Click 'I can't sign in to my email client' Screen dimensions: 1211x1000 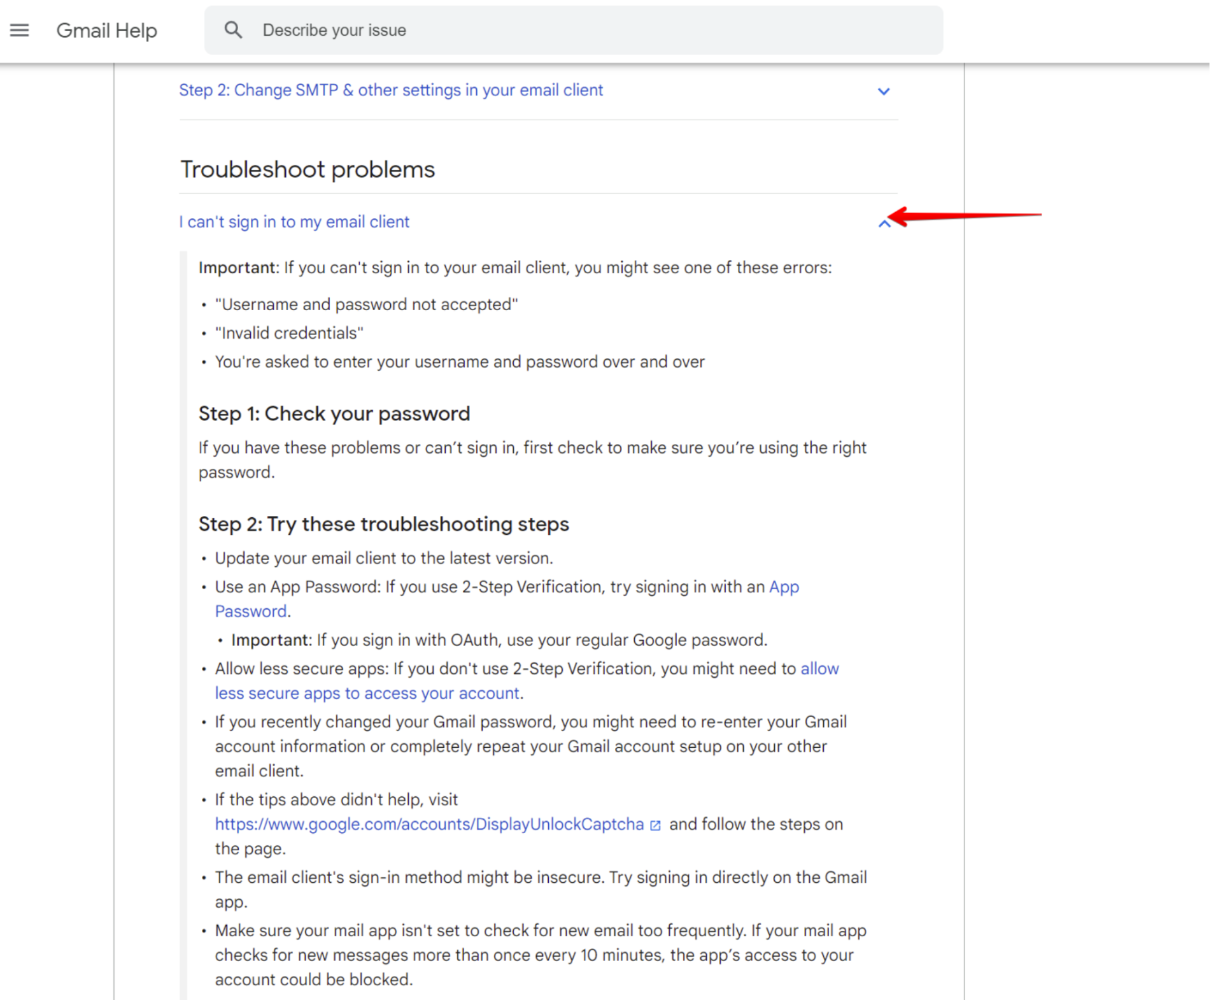[x=294, y=222]
